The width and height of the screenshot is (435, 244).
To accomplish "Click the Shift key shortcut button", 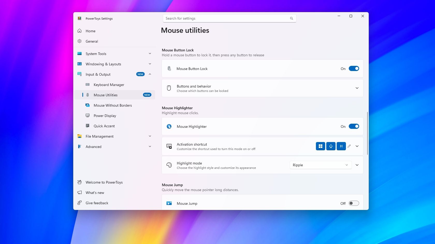I will pos(331,146).
